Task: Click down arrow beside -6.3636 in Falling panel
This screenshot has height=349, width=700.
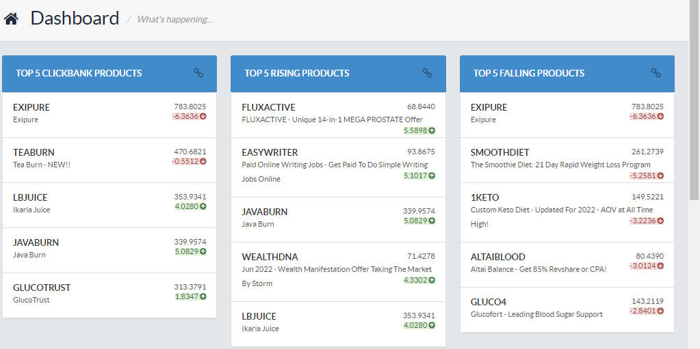Action: pyautogui.click(x=660, y=116)
